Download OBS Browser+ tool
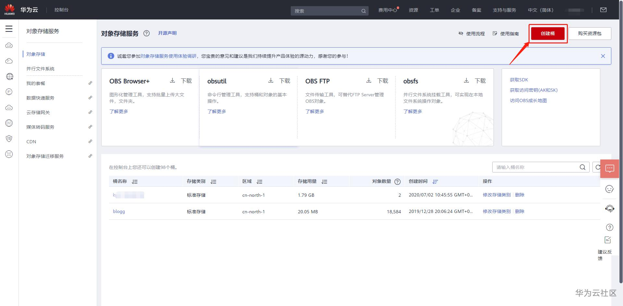This screenshot has height=306, width=623. click(x=181, y=81)
